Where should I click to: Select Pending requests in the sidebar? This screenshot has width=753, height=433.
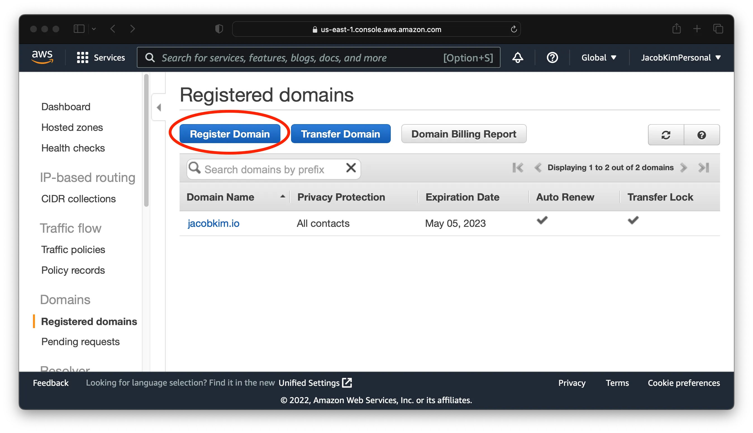click(81, 341)
